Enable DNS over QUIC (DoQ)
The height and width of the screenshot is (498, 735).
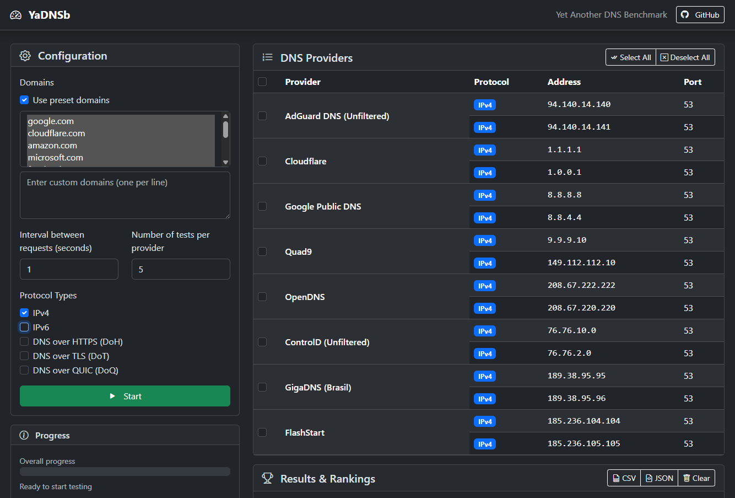pos(24,370)
